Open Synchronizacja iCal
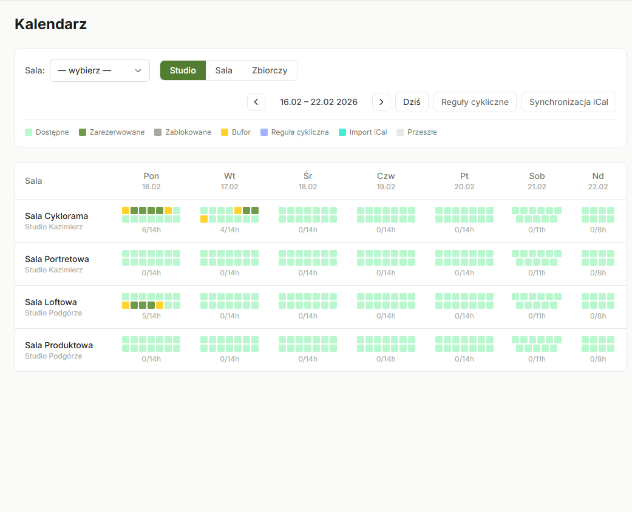The image size is (632, 512). tap(568, 101)
